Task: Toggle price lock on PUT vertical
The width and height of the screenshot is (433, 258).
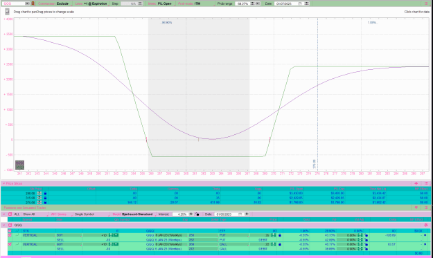Action: [280, 235]
